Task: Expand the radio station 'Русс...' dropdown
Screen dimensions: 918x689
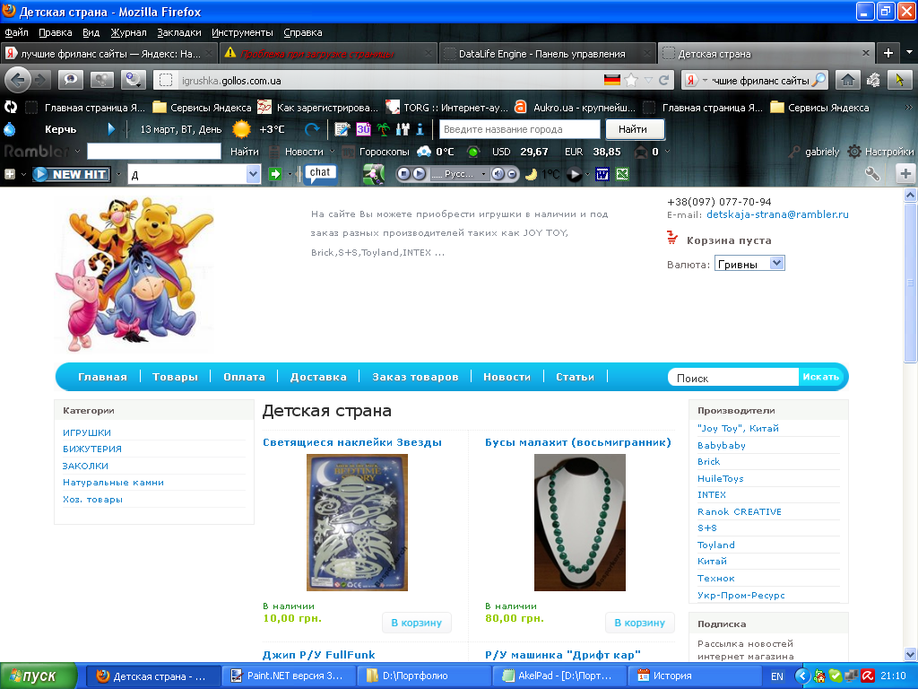Action: point(483,174)
